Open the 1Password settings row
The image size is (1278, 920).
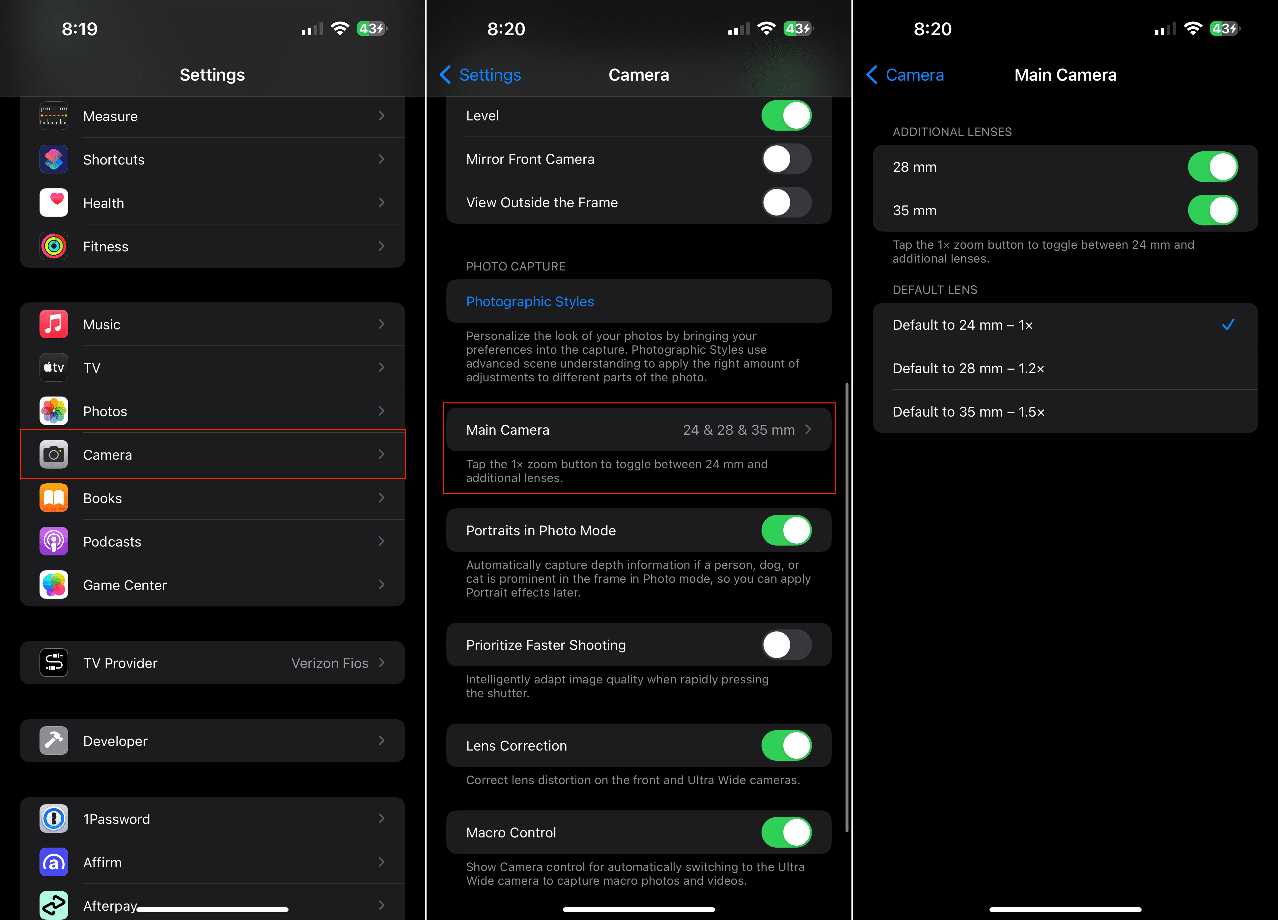[212, 819]
